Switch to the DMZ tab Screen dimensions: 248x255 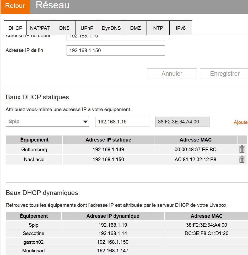135,28
